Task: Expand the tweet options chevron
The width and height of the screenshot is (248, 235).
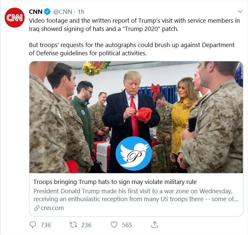Action: pyautogui.click(x=240, y=12)
